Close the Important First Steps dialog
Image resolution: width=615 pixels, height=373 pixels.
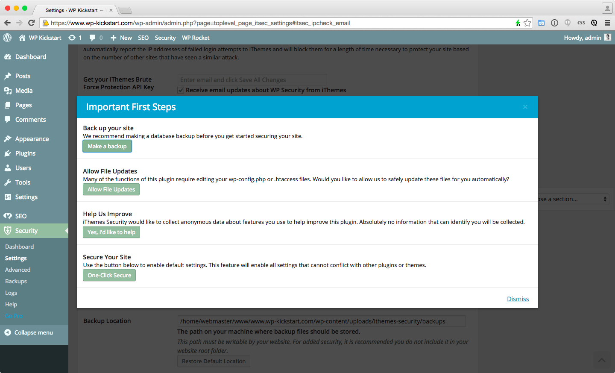click(x=525, y=107)
